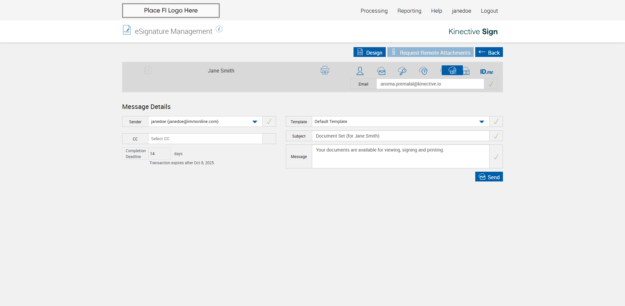
Task: Click the Message Details heading
Action: pos(146,107)
